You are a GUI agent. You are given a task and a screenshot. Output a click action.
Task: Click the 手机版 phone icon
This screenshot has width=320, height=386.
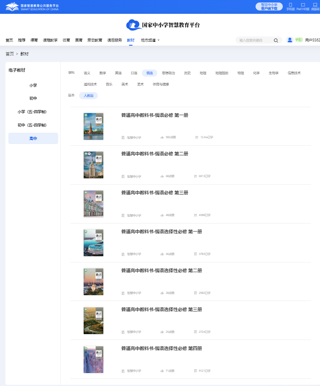[x=290, y=5]
